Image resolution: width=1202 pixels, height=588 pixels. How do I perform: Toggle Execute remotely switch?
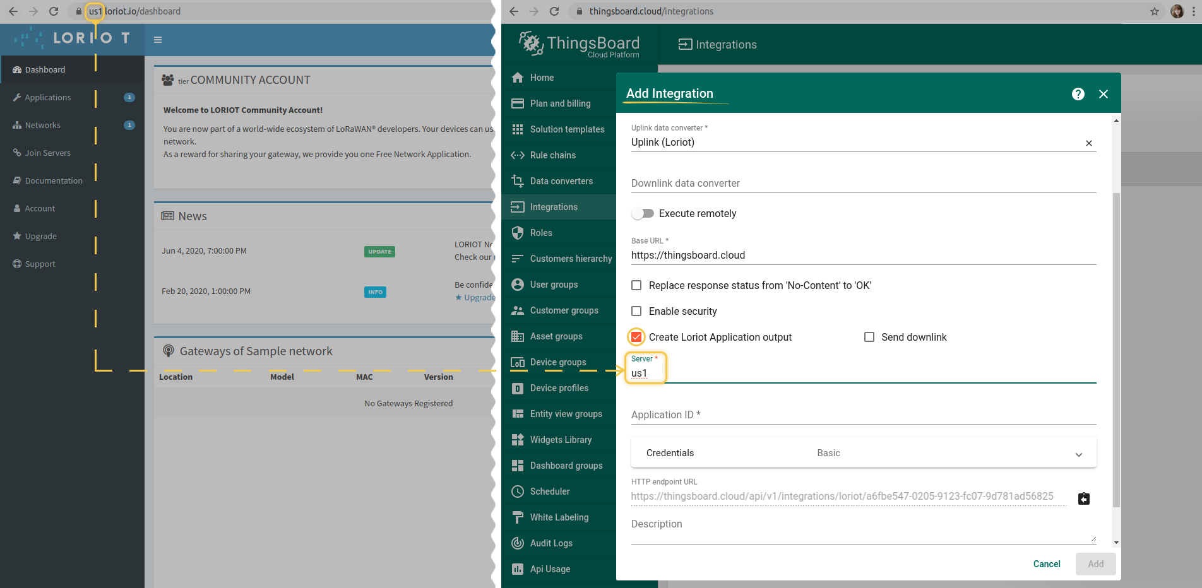(643, 214)
